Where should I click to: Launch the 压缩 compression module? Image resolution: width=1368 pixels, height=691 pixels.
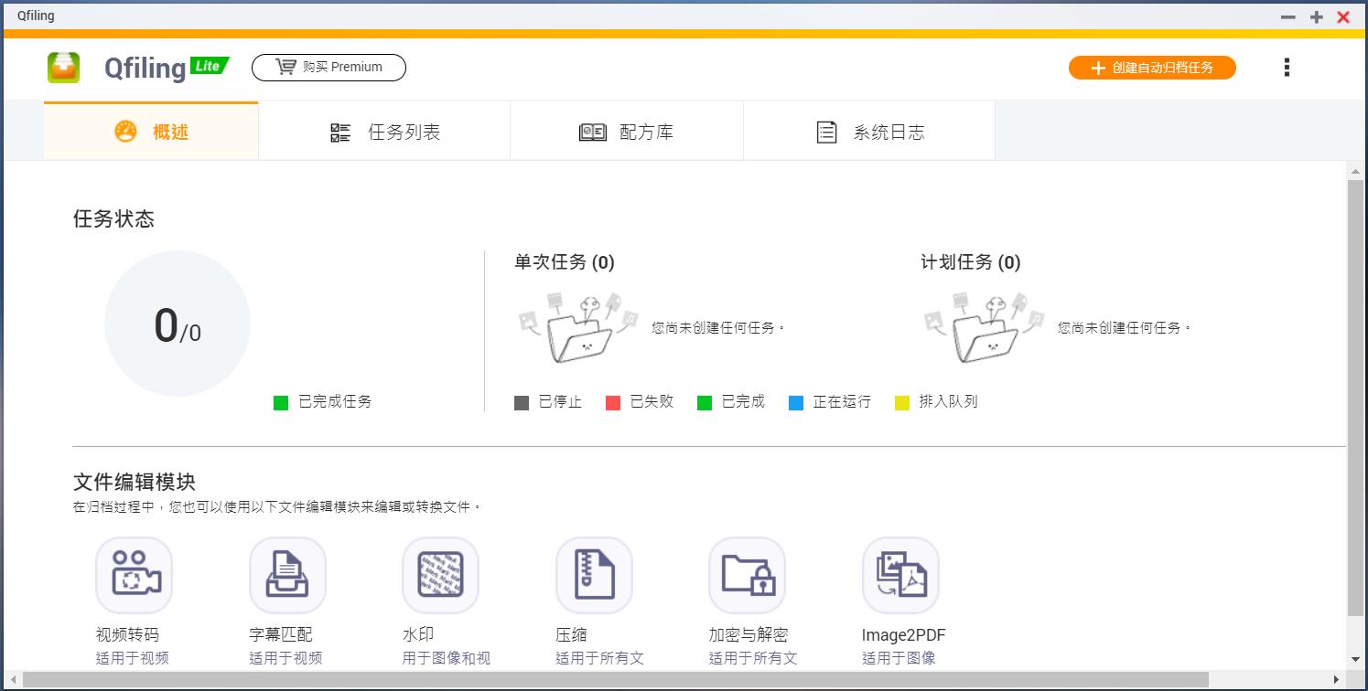tap(594, 575)
